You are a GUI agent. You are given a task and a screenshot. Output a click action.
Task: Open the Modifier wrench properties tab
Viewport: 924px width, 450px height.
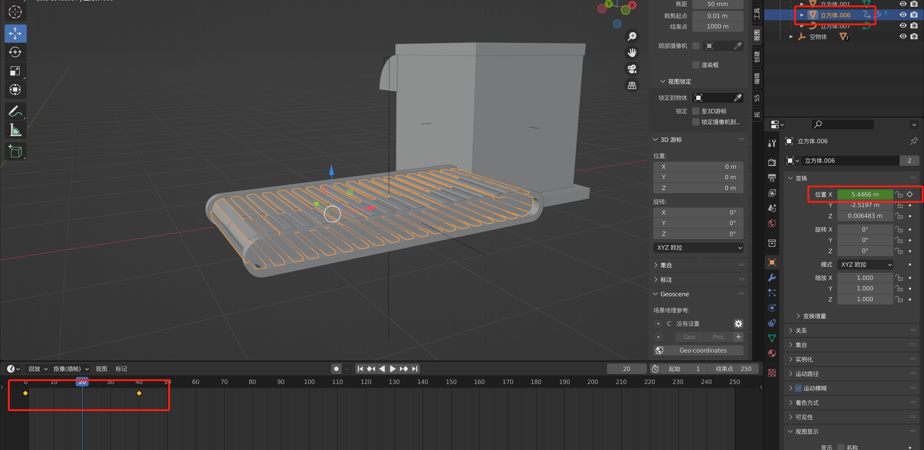(772, 278)
